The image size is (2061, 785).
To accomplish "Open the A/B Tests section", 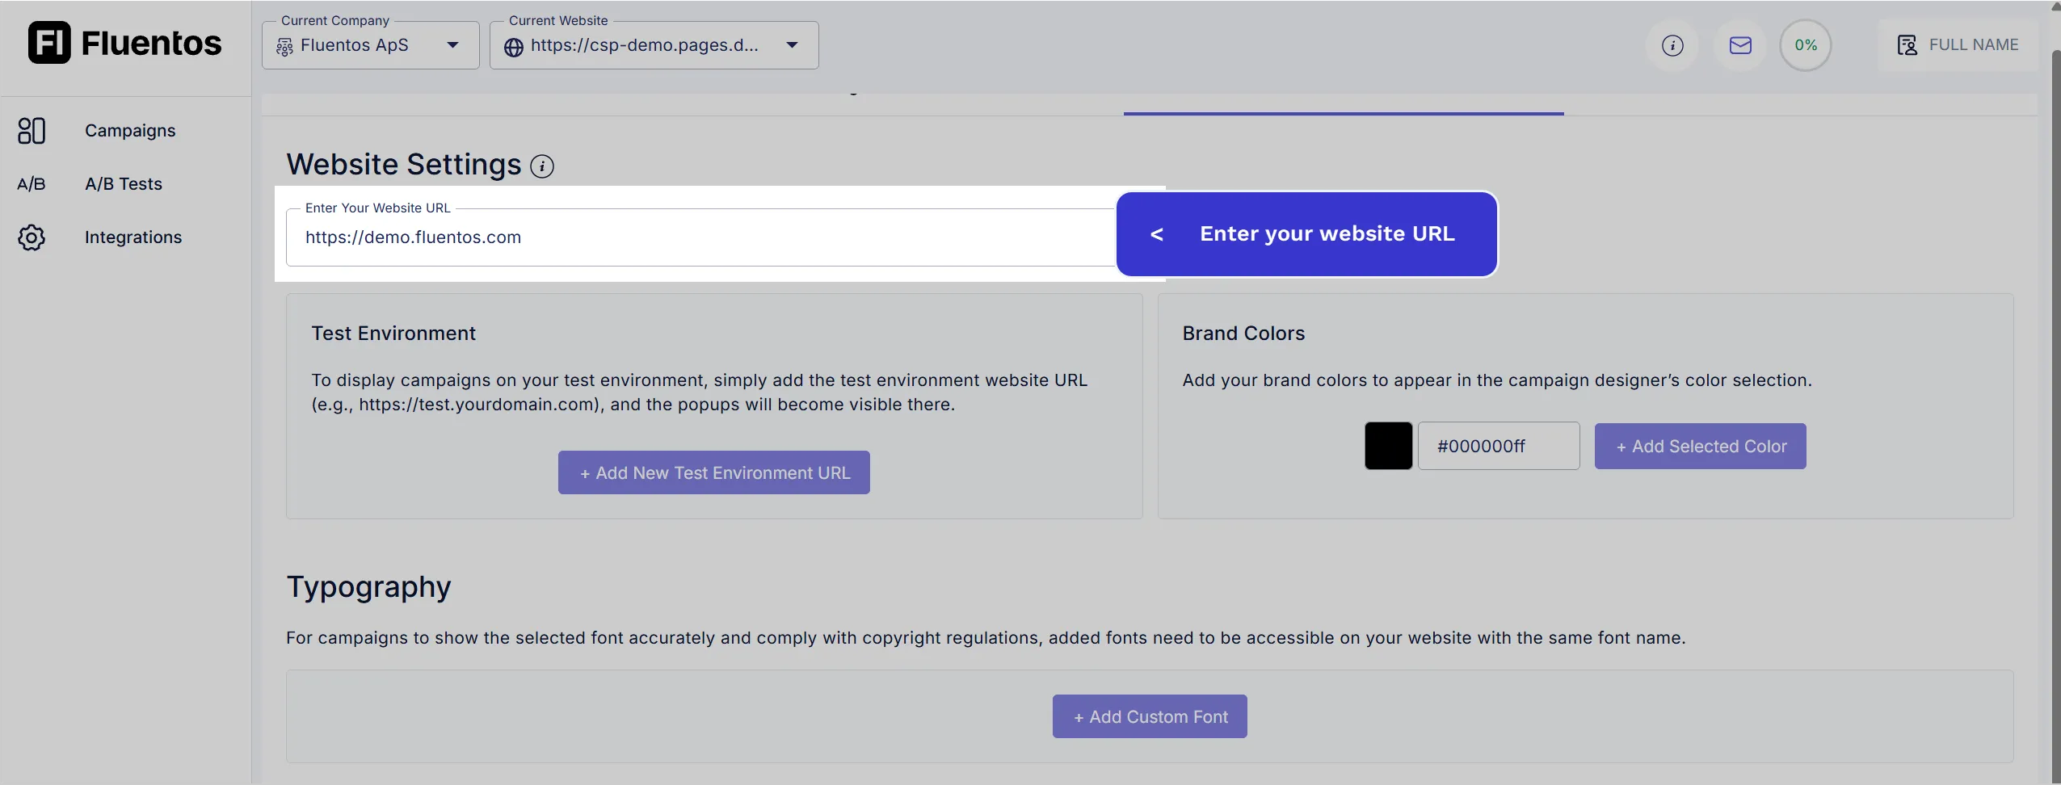I will [x=124, y=183].
